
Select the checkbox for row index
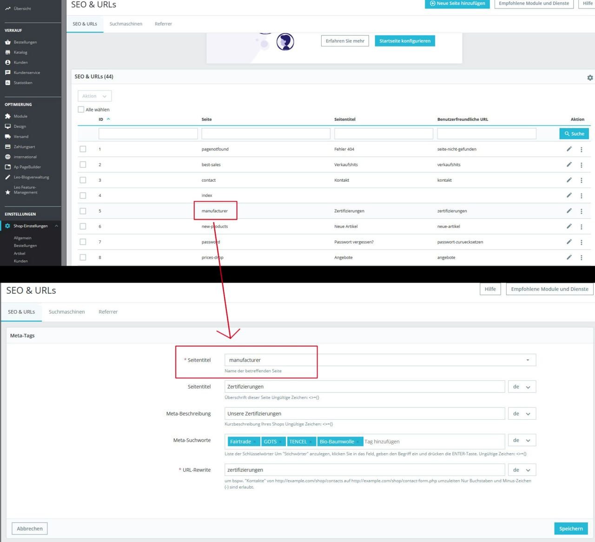click(83, 196)
